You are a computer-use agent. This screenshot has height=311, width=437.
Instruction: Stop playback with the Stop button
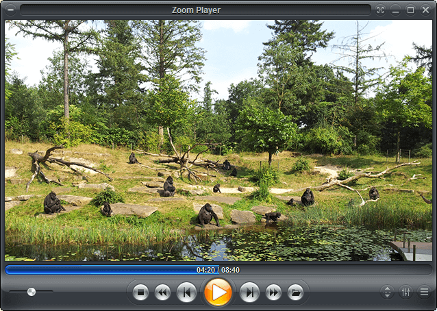pos(140,293)
